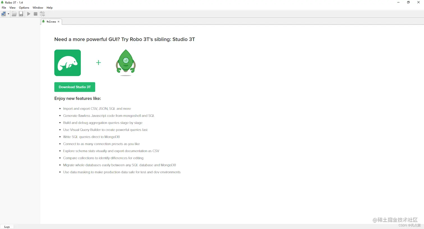Open the Help menu
Image resolution: width=424 pixels, height=229 pixels.
[50, 8]
